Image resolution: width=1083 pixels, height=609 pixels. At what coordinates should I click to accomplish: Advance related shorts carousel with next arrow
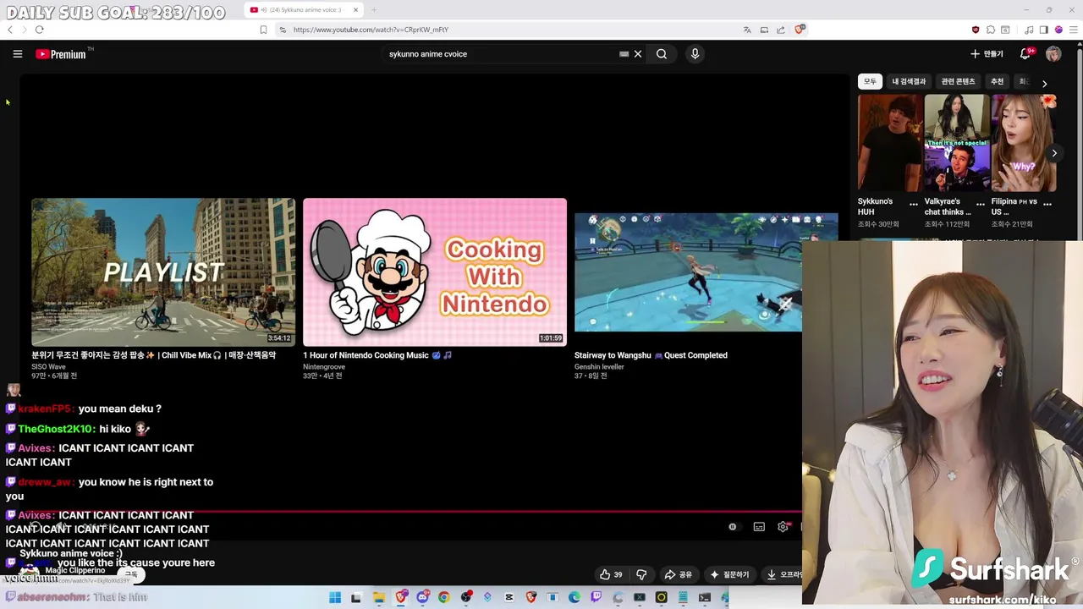tap(1054, 153)
